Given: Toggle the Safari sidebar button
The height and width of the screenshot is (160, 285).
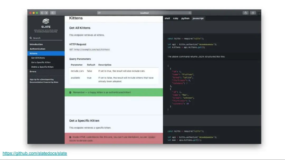Looking at the screenshot, I should pos(53,13).
